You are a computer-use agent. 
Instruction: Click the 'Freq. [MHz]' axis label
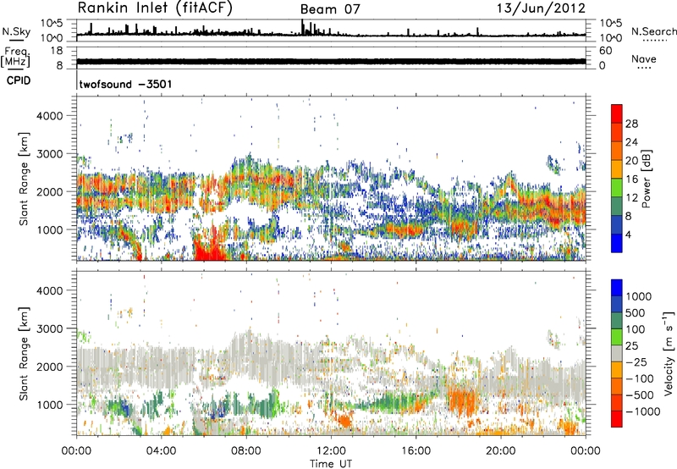pos(15,57)
